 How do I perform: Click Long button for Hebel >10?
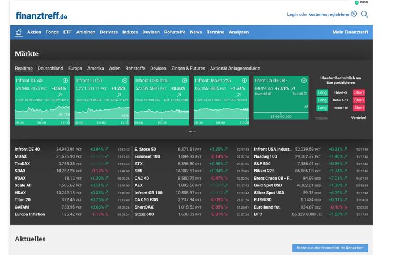322,108
